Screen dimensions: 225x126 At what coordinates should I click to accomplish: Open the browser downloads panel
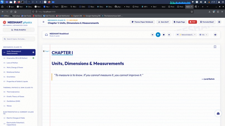tap(209, 12)
